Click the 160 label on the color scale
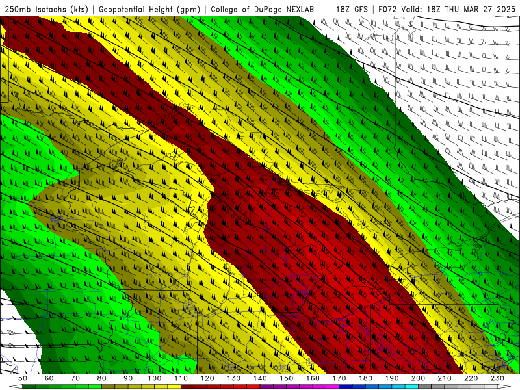 313,378
